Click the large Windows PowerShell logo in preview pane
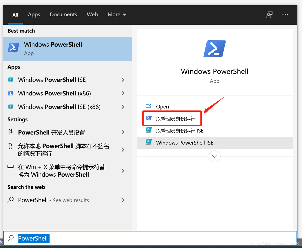Image resolution: width=302 pixels, height=248 pixels. [x=215, y=49]
